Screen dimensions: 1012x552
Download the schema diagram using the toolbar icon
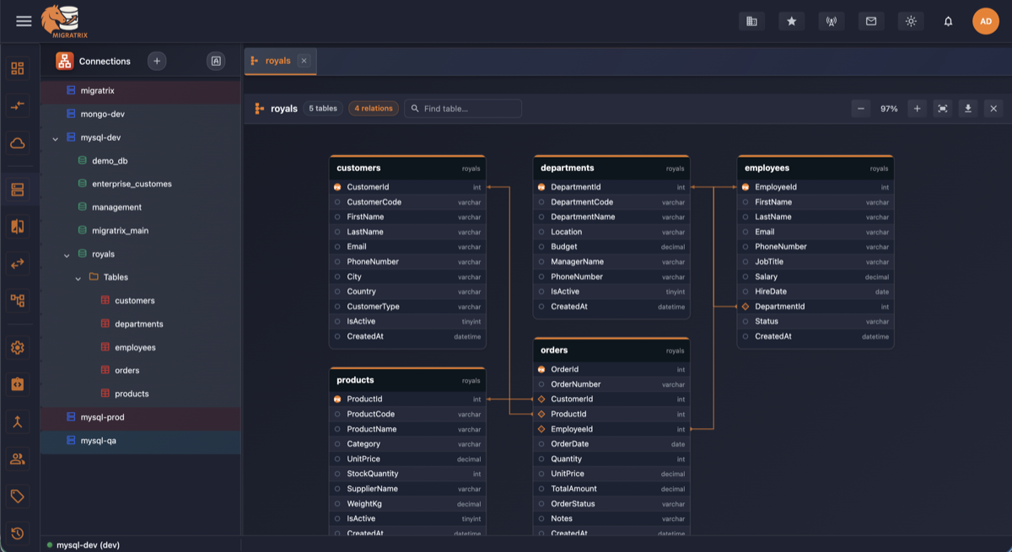(968, 108)
